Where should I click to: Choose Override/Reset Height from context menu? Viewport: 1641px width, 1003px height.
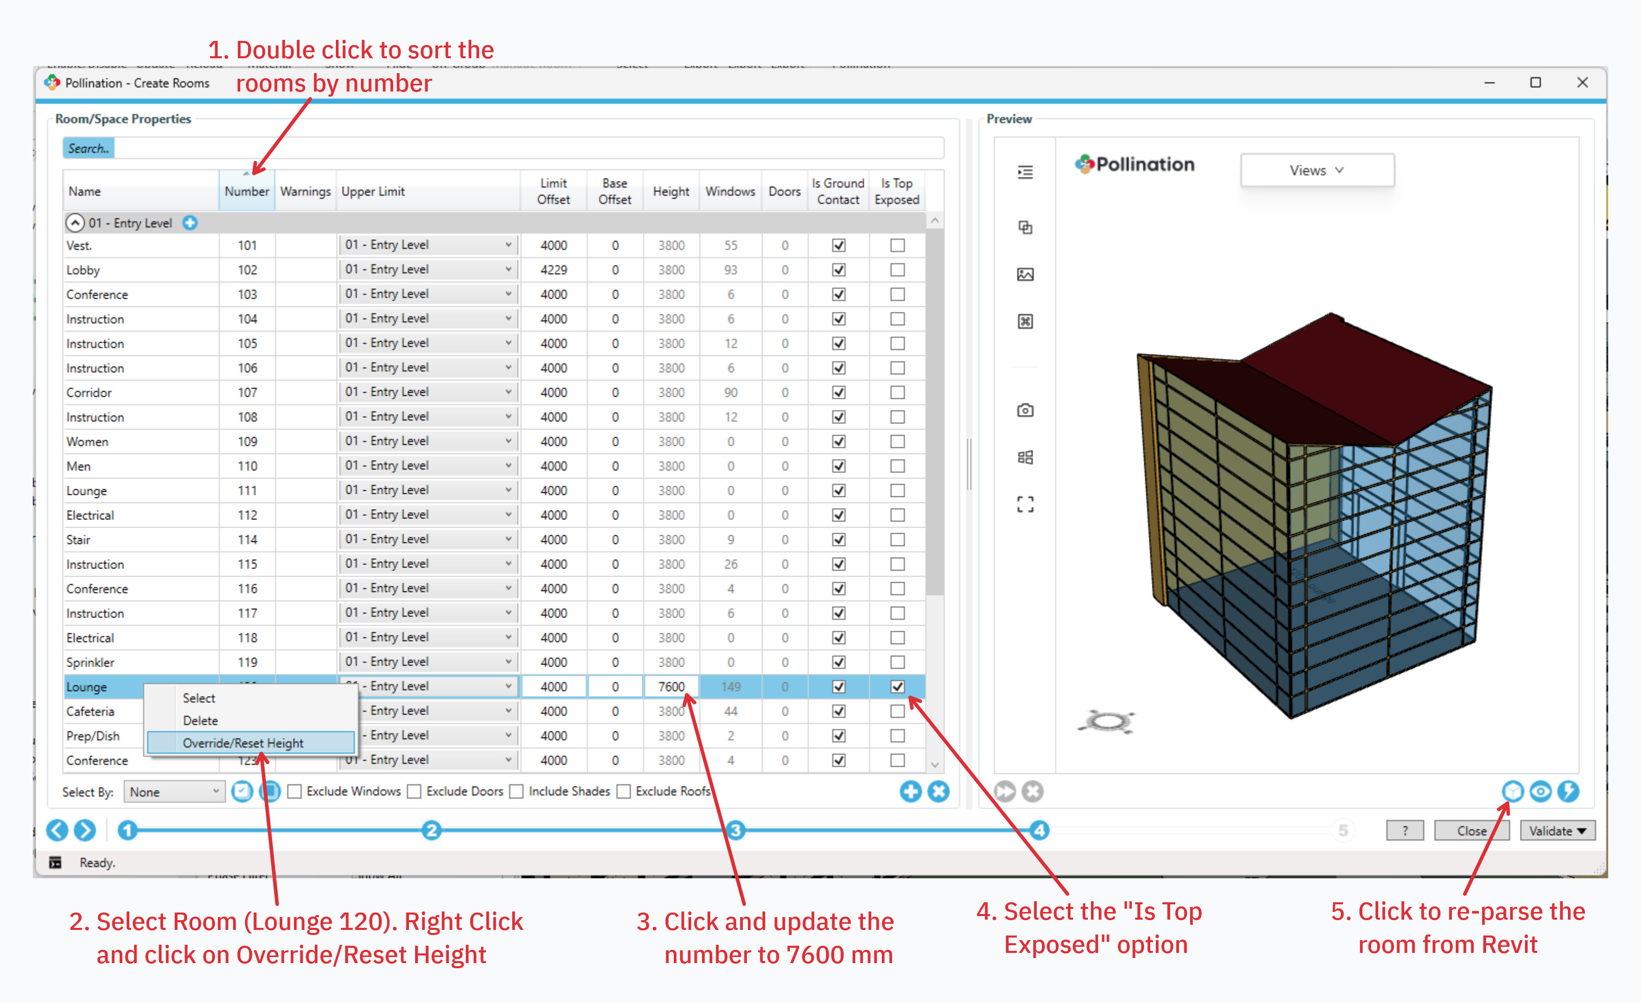(243, 743)
